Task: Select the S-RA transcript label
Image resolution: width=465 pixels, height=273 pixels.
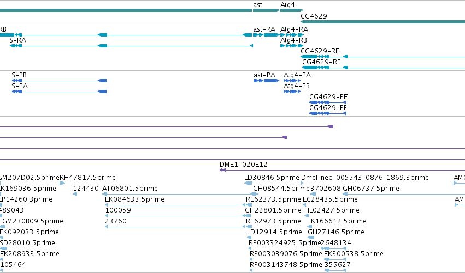Action: pyautogui.click(x=18, y=40)
